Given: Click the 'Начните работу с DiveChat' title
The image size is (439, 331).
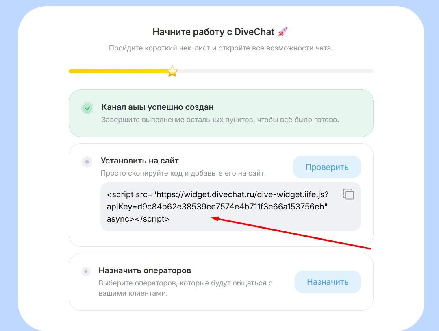Looking at the screenshot, I should [x=214, y=32].
